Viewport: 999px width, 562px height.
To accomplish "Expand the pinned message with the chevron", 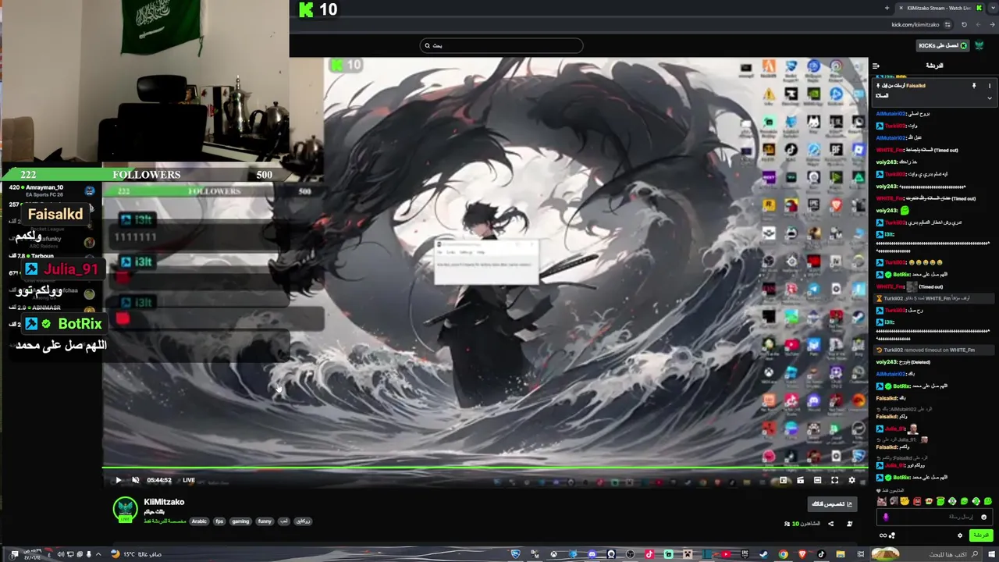I will click(x=990, y=98).
